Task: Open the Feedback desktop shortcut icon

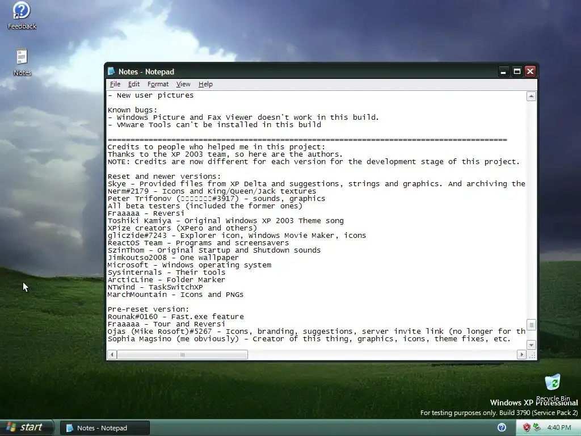Action: (22, 15)
